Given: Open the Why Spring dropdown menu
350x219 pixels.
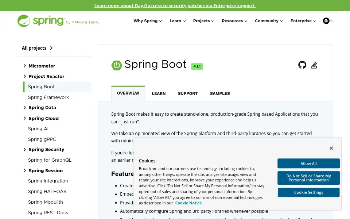Looking at the screenshot, I should [148, 21].
